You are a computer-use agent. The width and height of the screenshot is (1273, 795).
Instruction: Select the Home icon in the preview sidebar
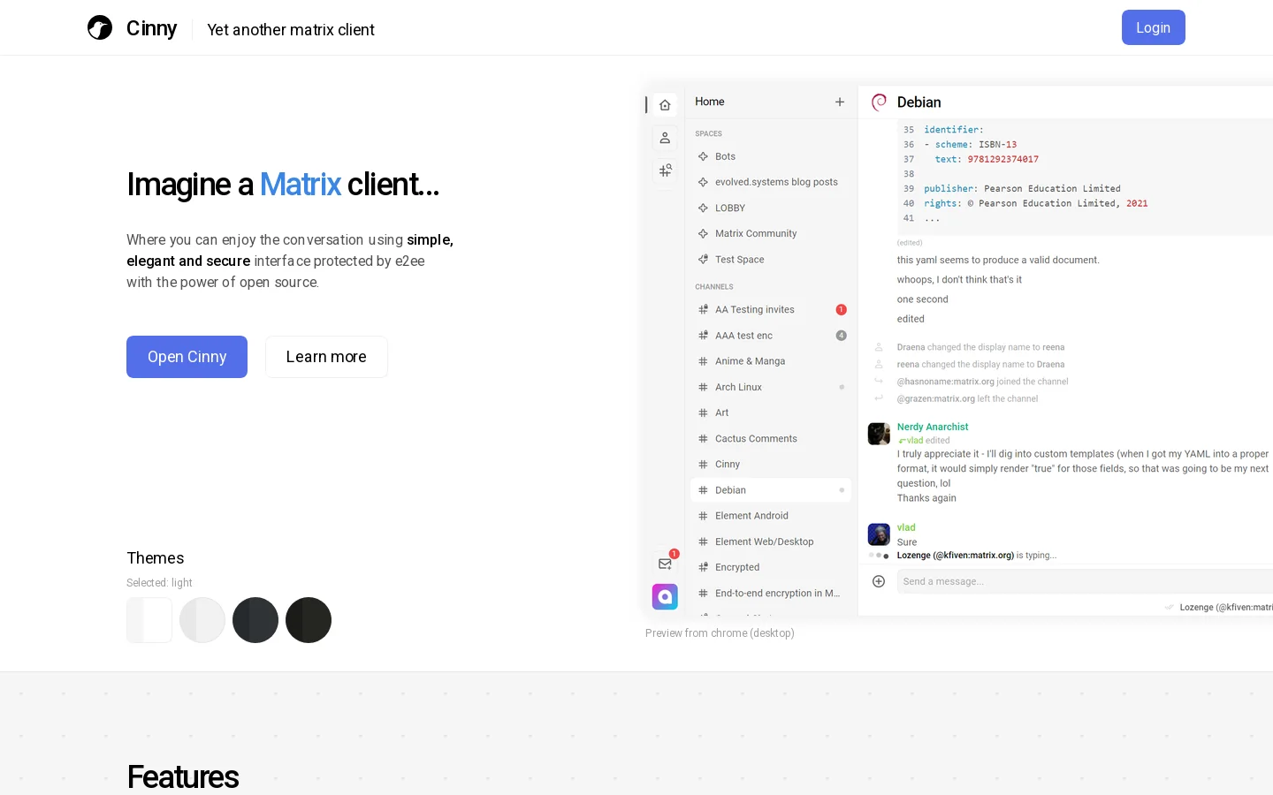[x=665, y=105]
